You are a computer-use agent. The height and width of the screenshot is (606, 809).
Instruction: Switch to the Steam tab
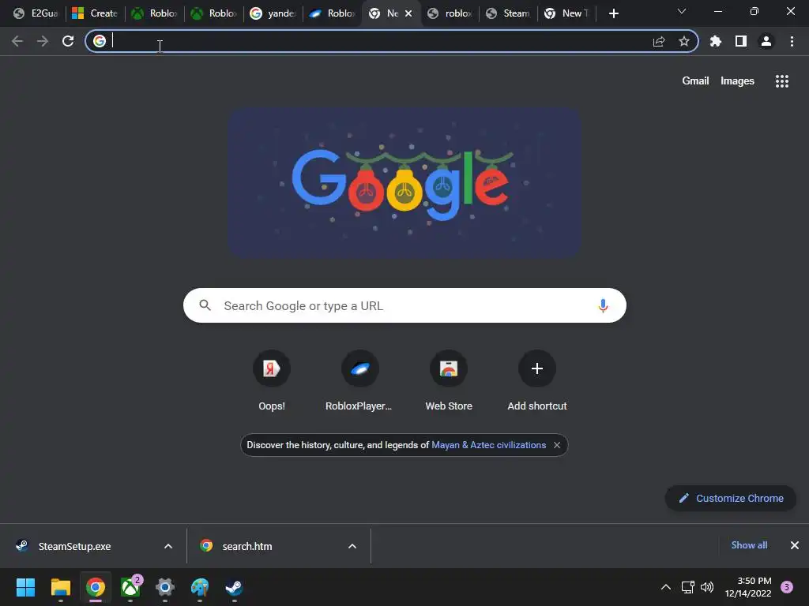(x=508, y=13)
